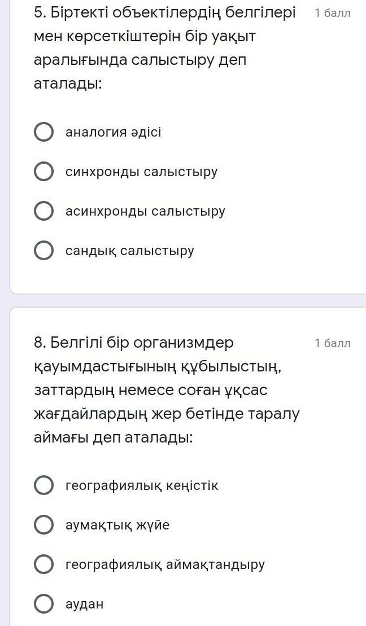The width and height of the screenshot is (366, 626).
Task: Select the radio circle beside 'аудан'
Action: (44, 604)
